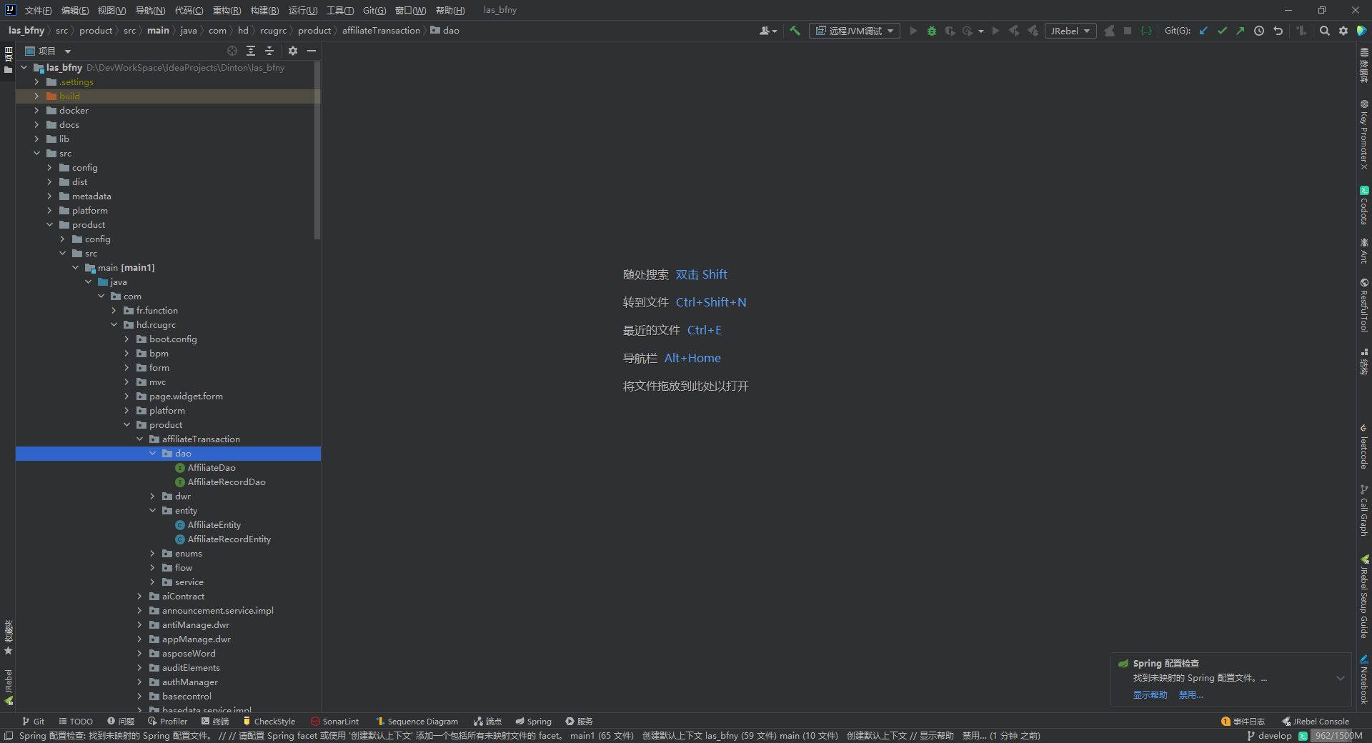Click the Git update project blue arrow
1372x743 pixels.
click(1203, 31)
